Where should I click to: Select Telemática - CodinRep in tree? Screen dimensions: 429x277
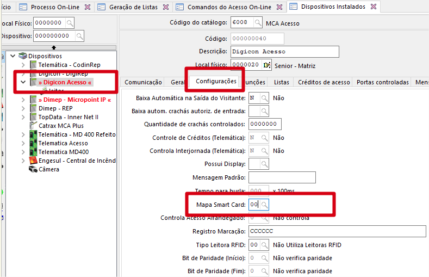point(69,65)
